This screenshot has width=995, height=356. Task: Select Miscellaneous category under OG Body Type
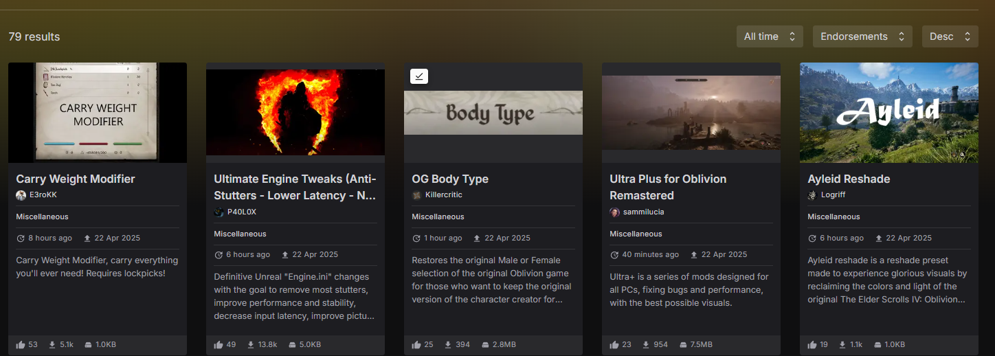(438, 216)
